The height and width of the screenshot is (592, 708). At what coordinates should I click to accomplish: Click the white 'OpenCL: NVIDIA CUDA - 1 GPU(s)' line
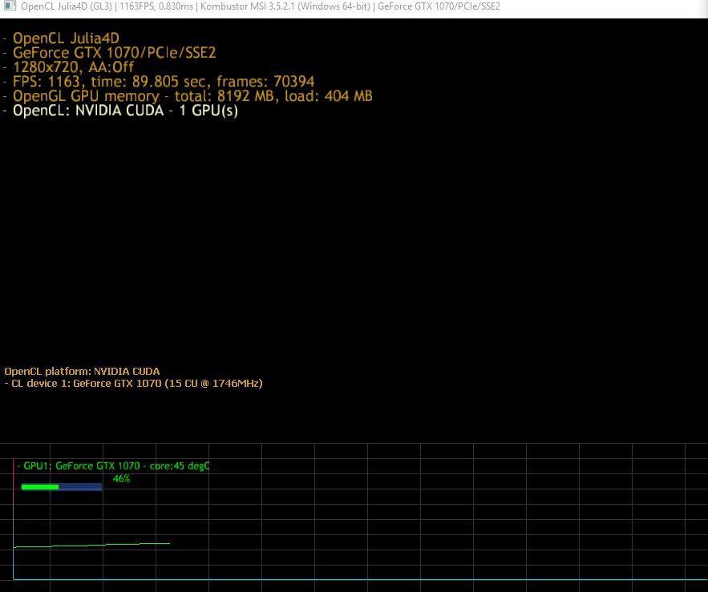click(x=120, y=111)
